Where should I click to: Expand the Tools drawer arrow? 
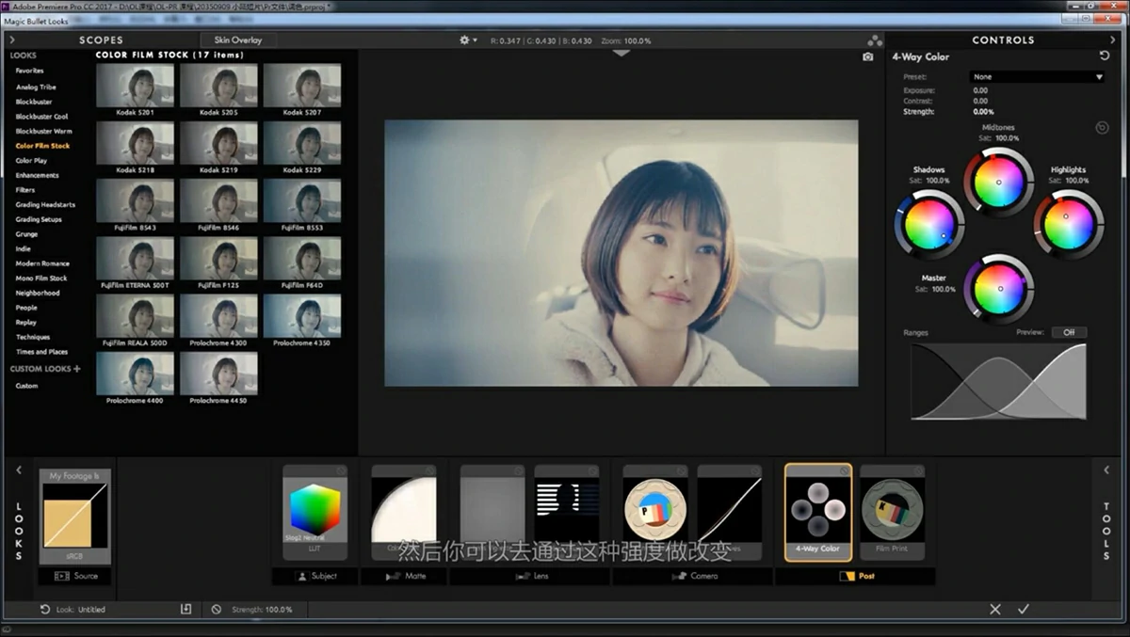pyautogui.click(x=1106, y=469)
